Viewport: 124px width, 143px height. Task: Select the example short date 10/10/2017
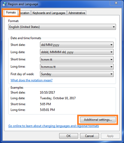click(x=47, y=92)
